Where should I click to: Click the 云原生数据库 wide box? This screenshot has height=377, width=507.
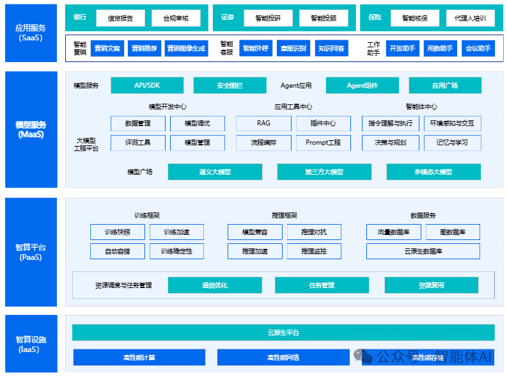(x=423, y=252)
